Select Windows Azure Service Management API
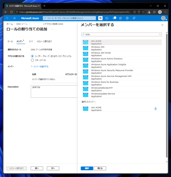Image resolution: width=171 pixels, height=177 pixels. click(x=122, y=77)
